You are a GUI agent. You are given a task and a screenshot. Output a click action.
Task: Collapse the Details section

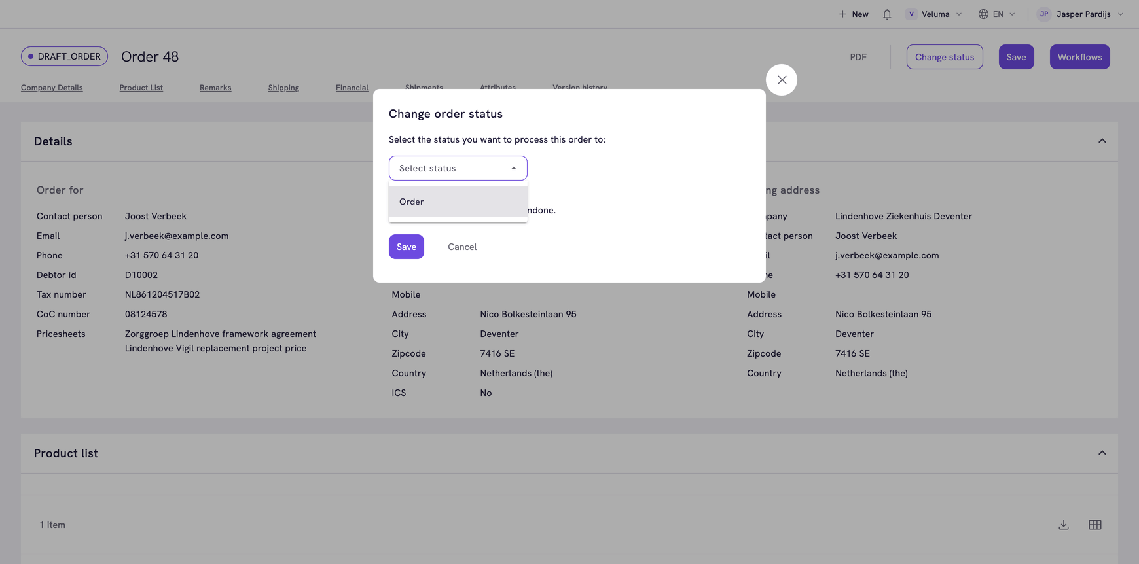[1102, 141]
